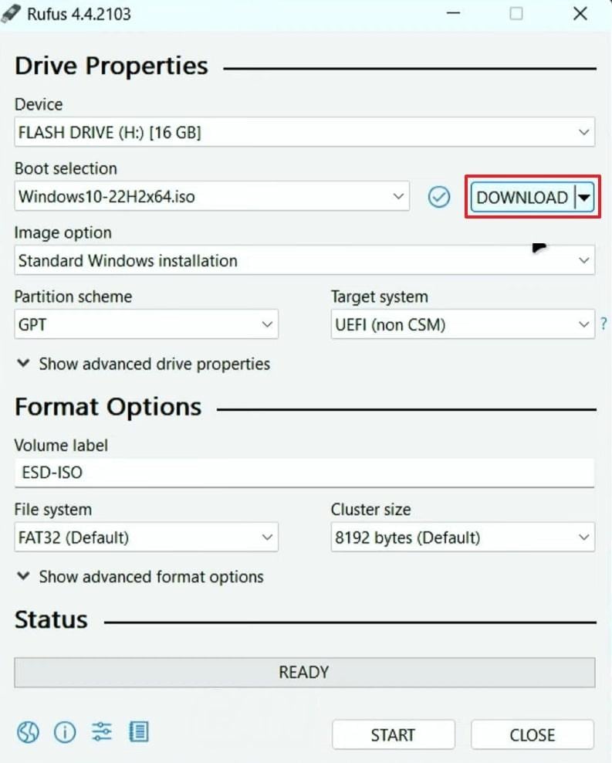
Task: Open the Target system dropdown
Action: (x=463, y=324)
